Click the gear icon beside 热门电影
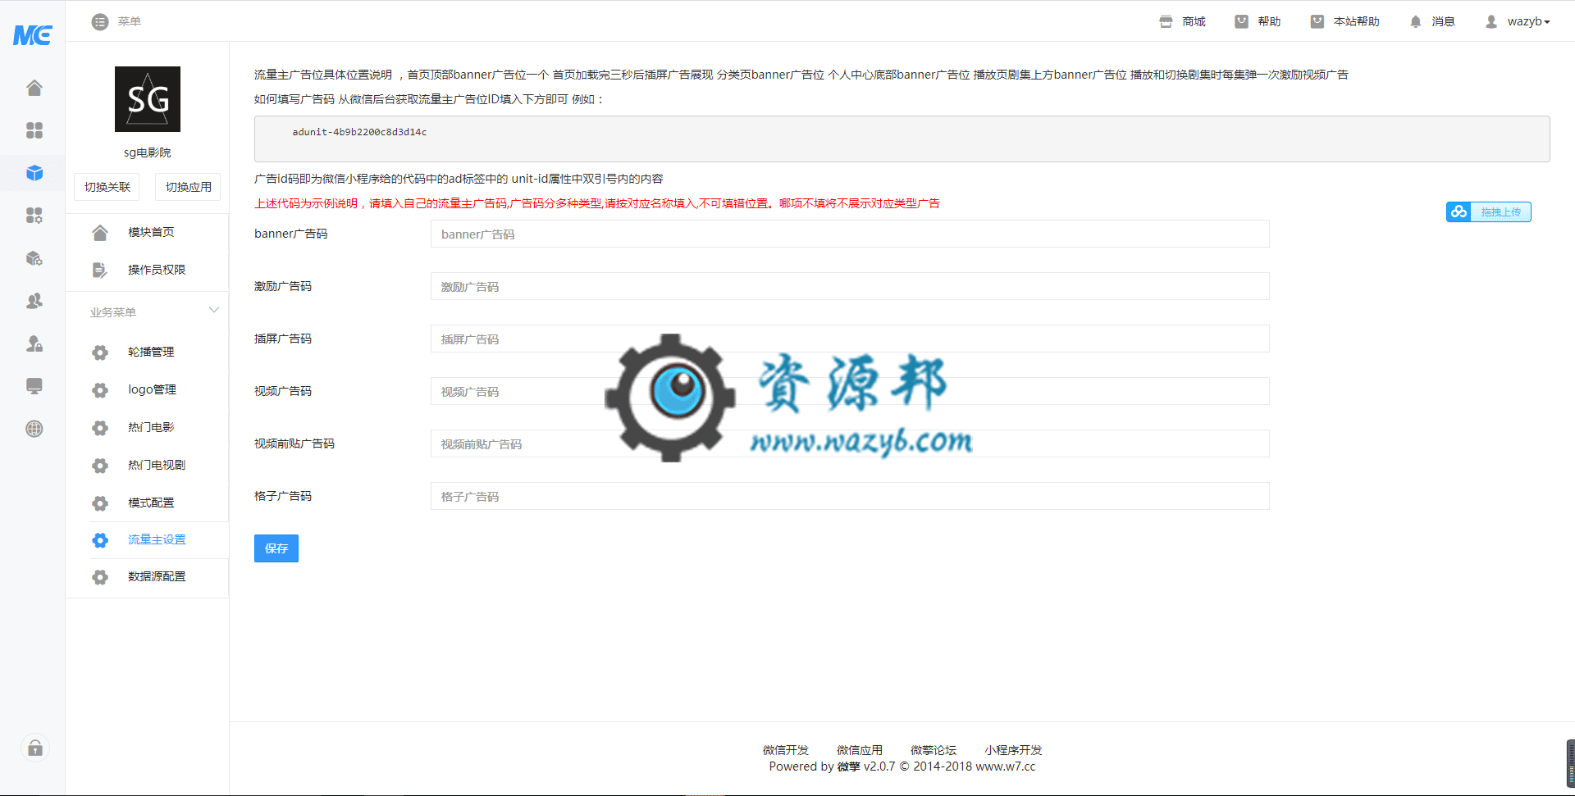 pos(100,428)
